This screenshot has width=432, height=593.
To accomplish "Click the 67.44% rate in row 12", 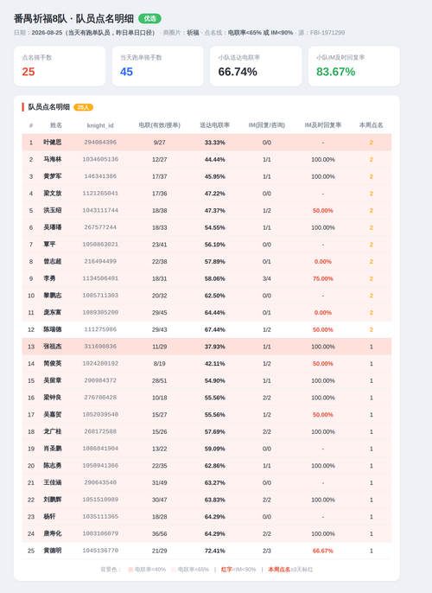I will 214,330.
